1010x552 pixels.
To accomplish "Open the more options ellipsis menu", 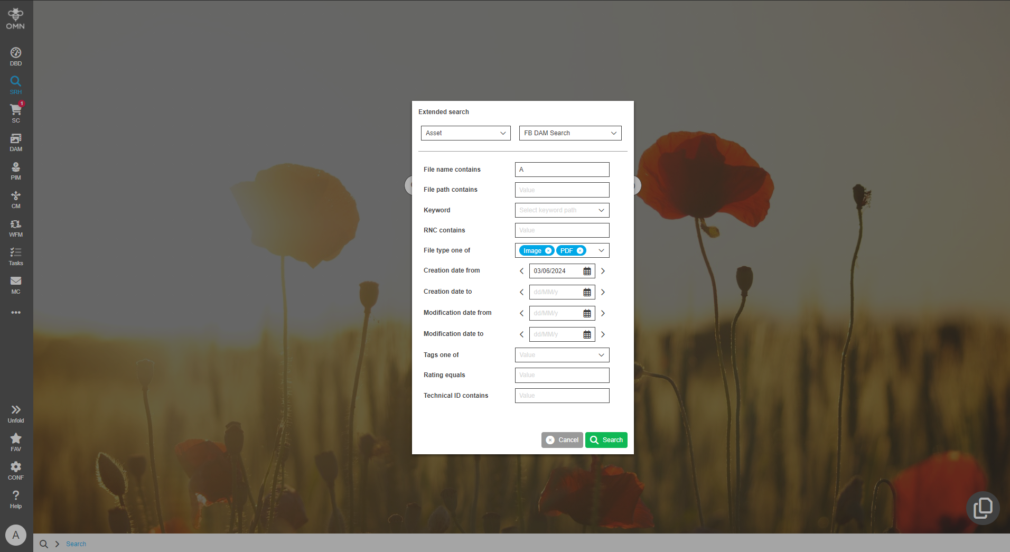I will [15, 312].
